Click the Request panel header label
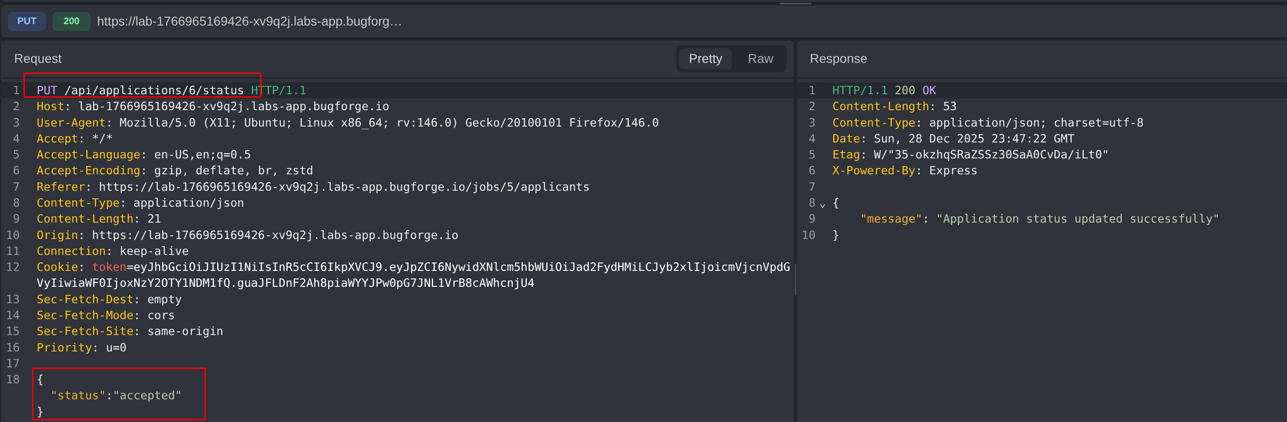This screenshot has height=422, width=1287. click(37, 59)
